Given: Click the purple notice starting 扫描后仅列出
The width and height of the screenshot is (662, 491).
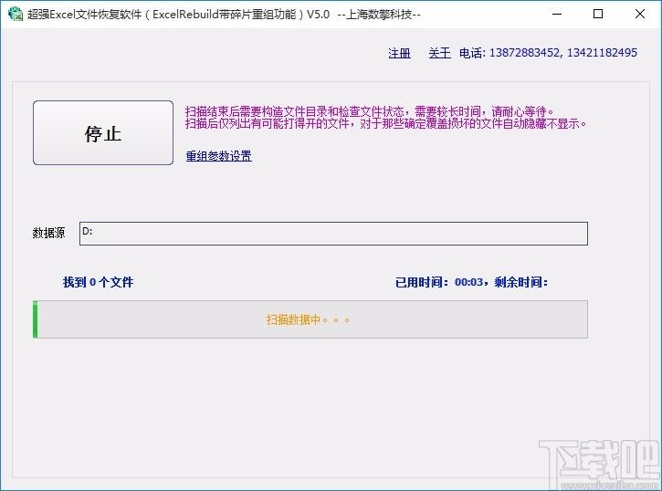Looking at the screenshot, I should 386,123.
